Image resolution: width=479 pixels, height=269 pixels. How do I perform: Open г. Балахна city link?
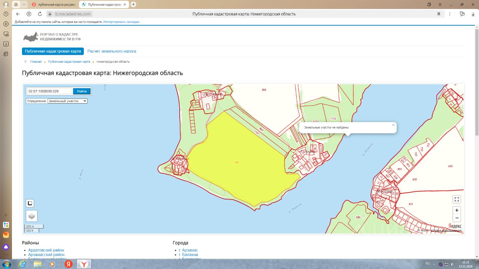pyautogui.click(x=188, y=255)
